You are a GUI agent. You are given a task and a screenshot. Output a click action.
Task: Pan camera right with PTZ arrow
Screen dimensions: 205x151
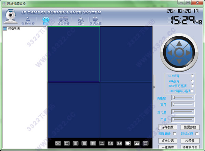pyautogui.click(x=188, y=53)
